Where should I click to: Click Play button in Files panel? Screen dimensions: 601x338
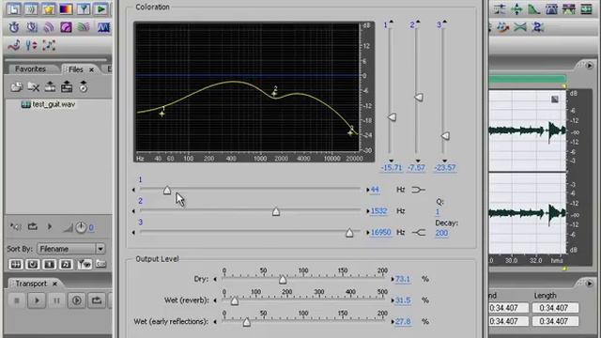50,227
